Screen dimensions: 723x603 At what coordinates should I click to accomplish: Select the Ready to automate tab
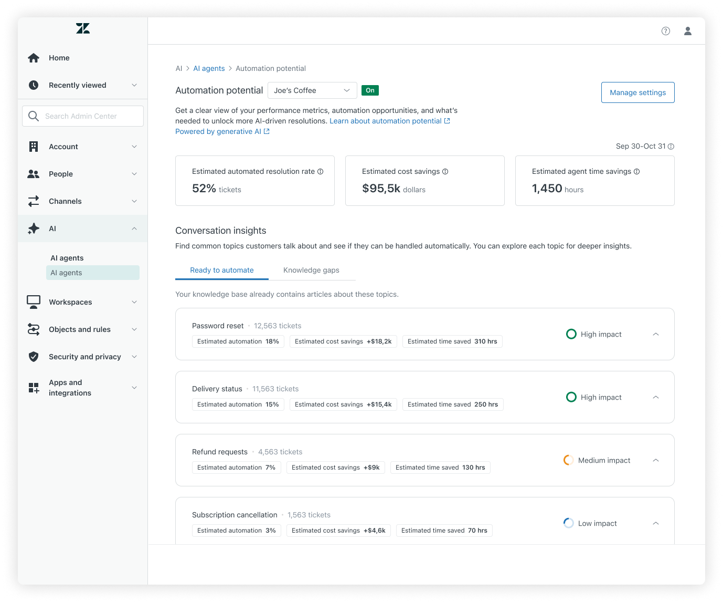coord(221,270)
